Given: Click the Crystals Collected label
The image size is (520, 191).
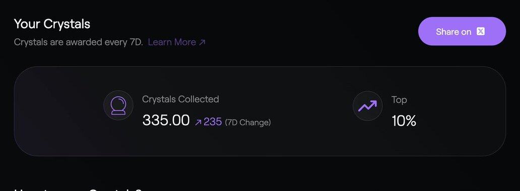Looking at the screenshot, I should click(180, 99).
